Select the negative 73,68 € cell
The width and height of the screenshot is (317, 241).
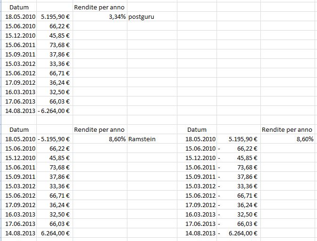coord(238,167)
